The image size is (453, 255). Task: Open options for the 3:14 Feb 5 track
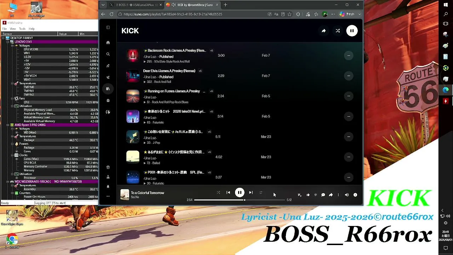point(349,116)
